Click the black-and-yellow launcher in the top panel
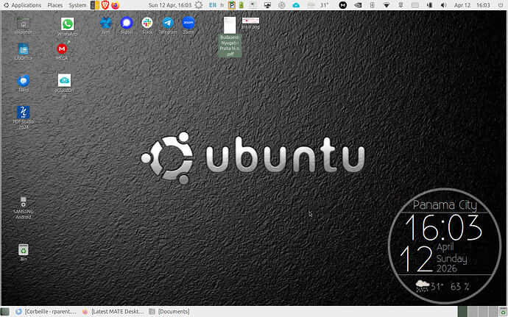 click(x=95, y=5)
